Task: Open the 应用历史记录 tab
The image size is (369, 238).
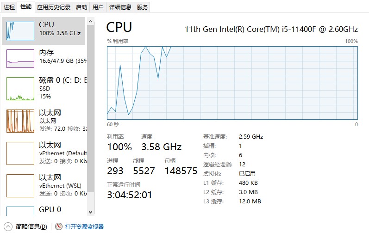Action: (x=54, y=7)
